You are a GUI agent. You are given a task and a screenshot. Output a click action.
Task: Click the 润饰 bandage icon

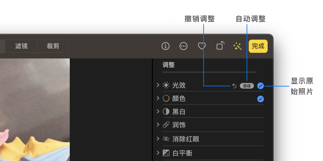166,125
